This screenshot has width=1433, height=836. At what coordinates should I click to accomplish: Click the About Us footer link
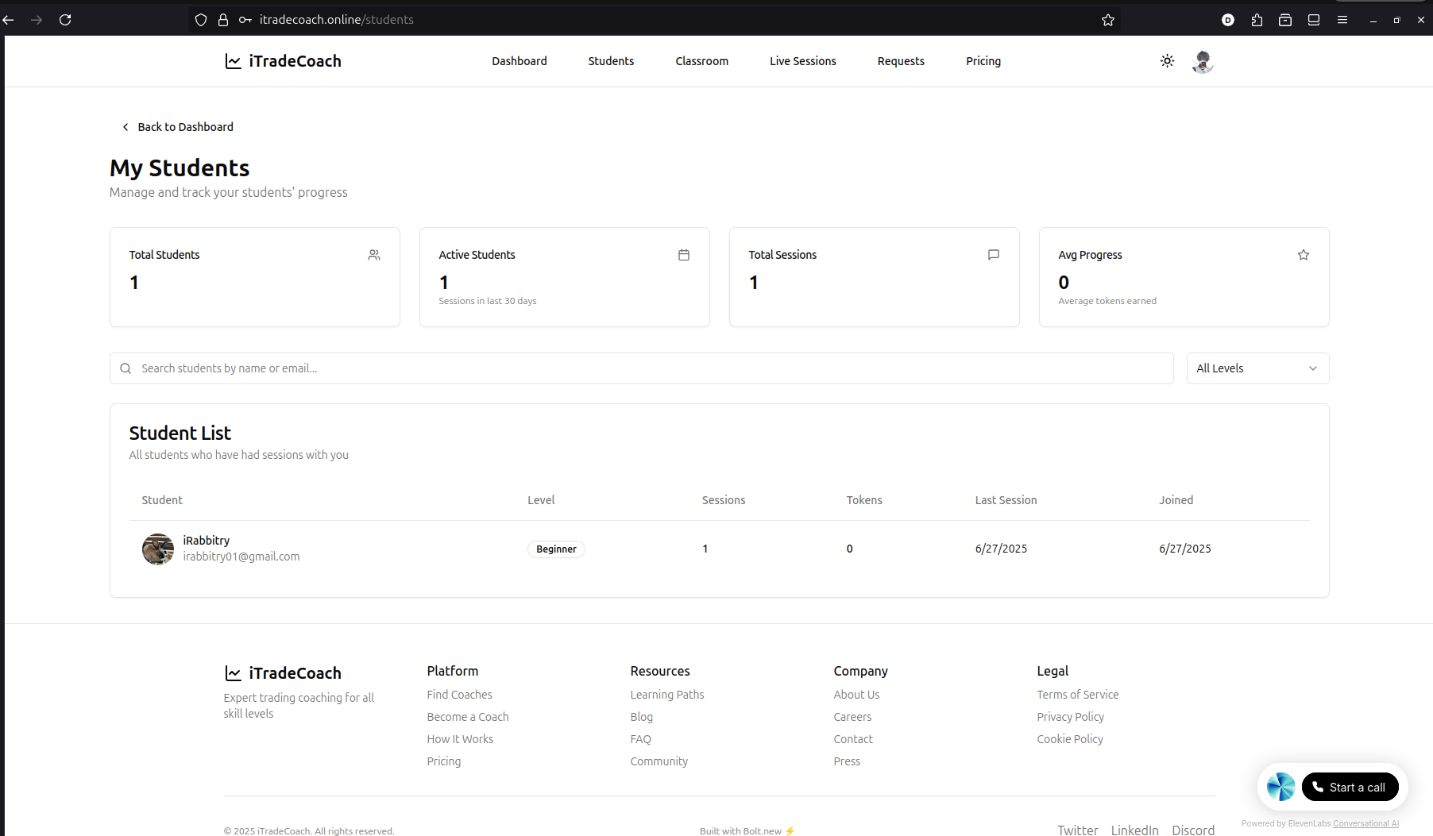pos(856,695)
